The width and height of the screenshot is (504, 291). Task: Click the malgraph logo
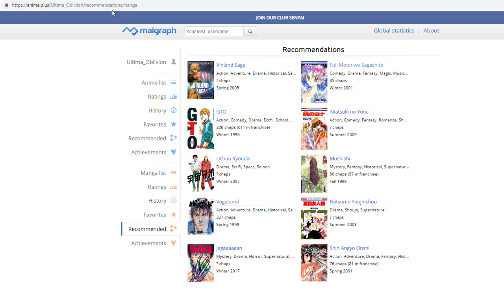(149, 31)
